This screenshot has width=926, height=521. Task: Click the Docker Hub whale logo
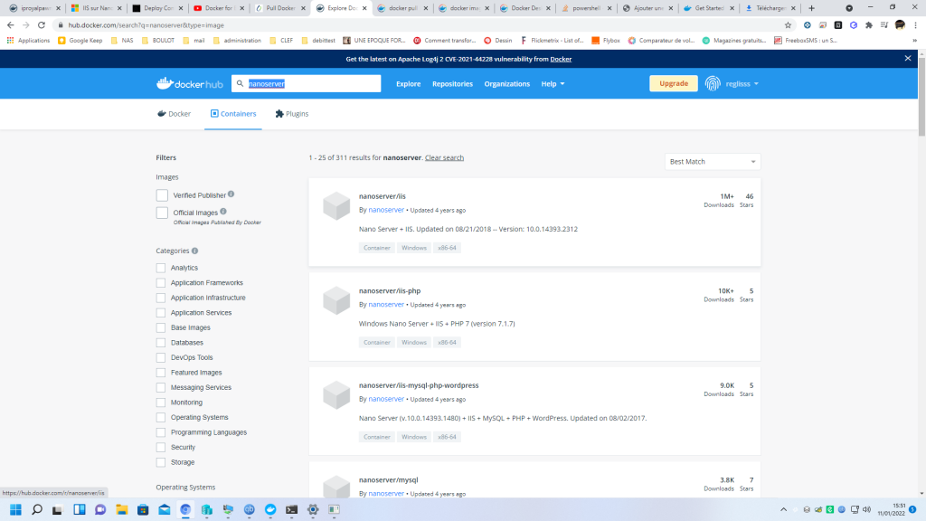164,83
